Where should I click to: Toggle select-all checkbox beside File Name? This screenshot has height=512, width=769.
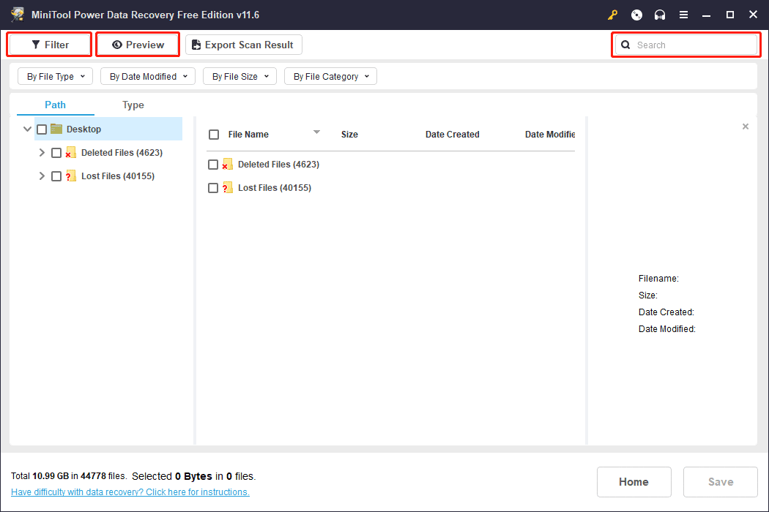click(214, 135)
